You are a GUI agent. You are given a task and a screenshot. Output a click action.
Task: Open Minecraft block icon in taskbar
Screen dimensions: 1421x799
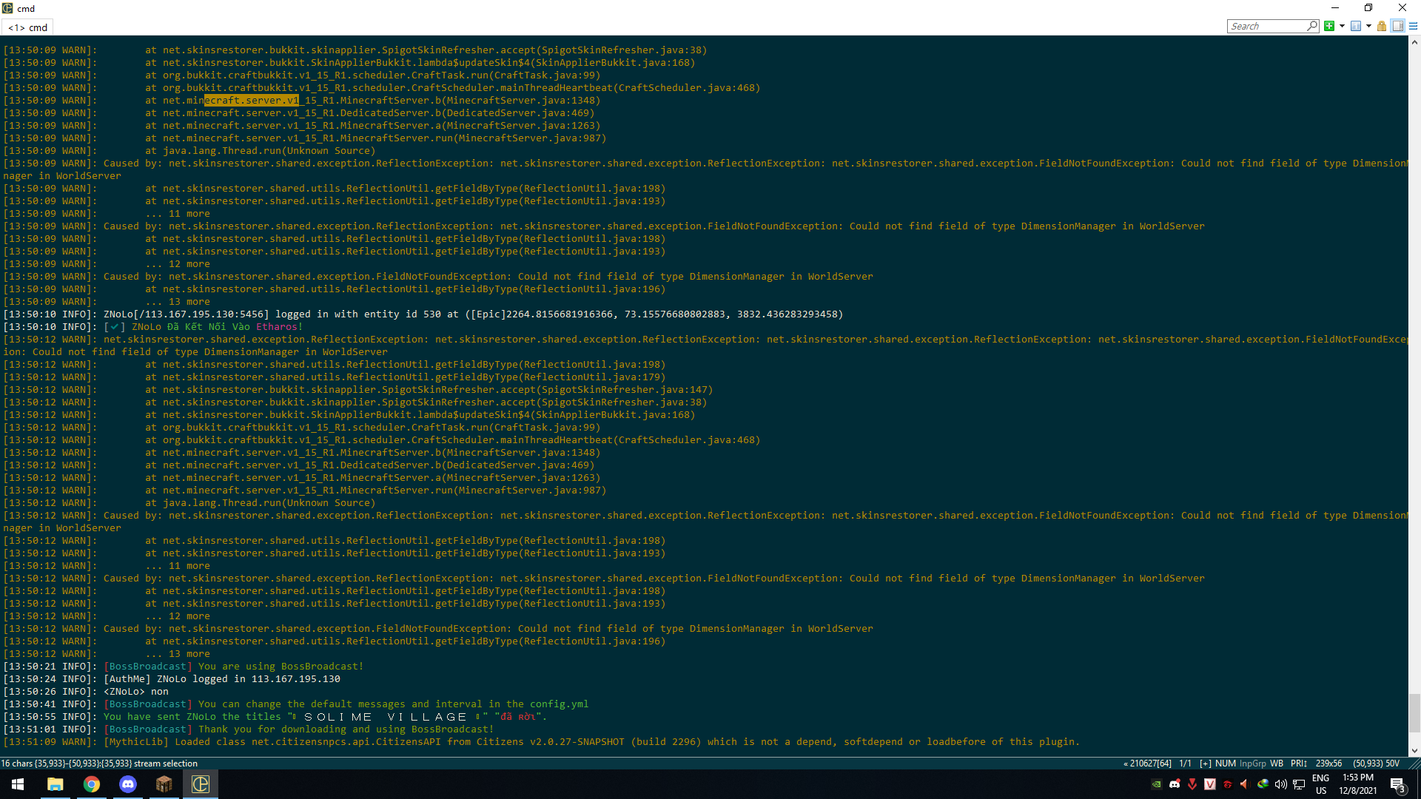[x=164, y=784]
